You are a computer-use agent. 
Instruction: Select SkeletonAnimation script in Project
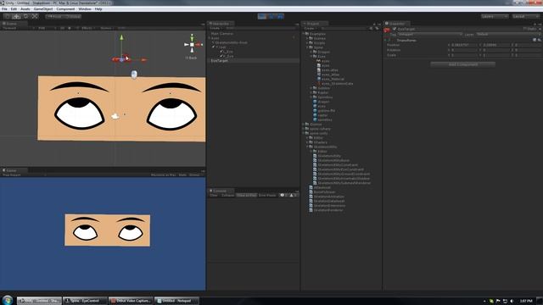pyautogui.click(x=328, y=197)
